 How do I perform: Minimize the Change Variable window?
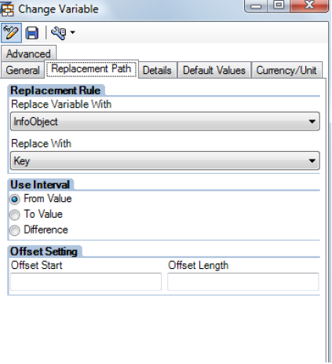(256, 6)
